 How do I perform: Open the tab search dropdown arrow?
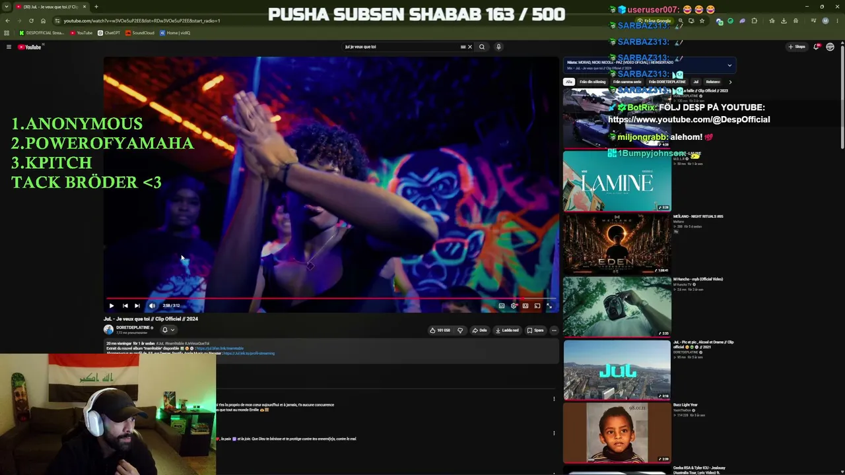tap(7, 7)
